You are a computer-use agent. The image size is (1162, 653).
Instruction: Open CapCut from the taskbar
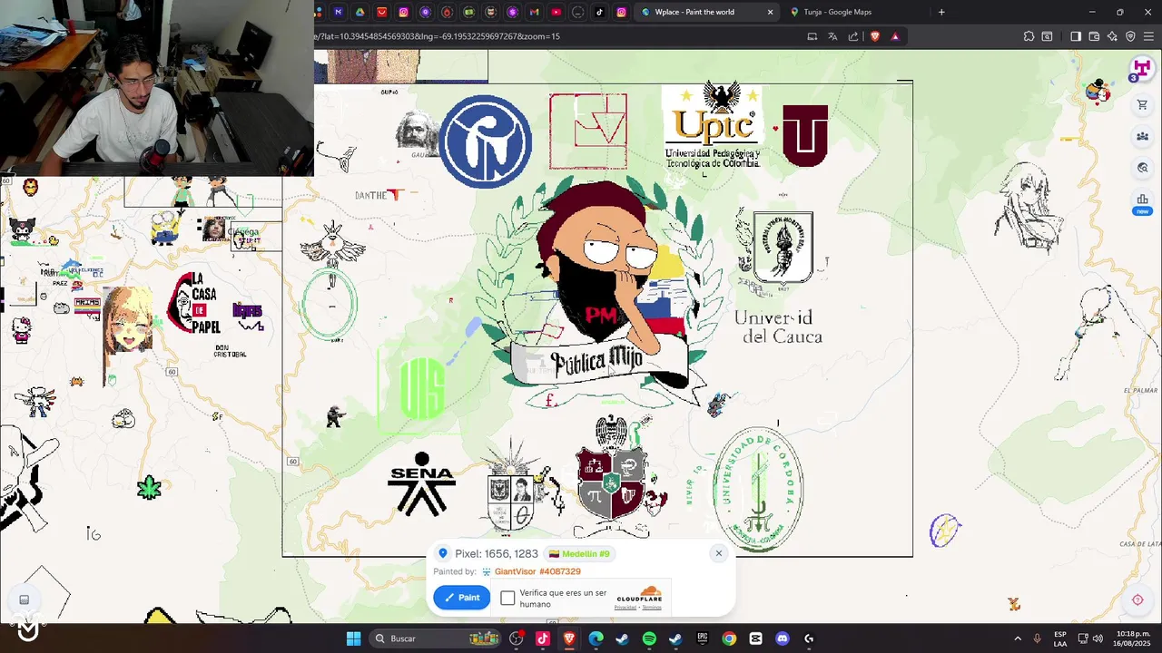(755, 638)
